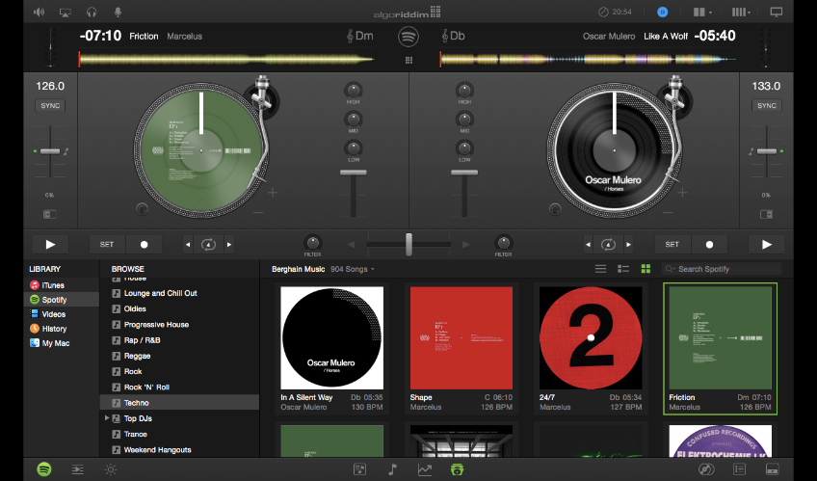
Task: Open the volume speaker icon in top bar
Action: 40,12
